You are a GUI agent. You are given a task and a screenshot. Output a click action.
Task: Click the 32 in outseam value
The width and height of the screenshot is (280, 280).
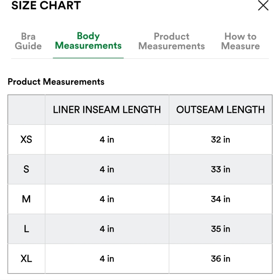point(220,139)
